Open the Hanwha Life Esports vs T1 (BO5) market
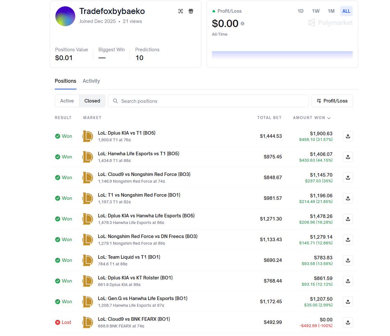The height and width of the screenshot is (336, 390). (x=138, y=154)
